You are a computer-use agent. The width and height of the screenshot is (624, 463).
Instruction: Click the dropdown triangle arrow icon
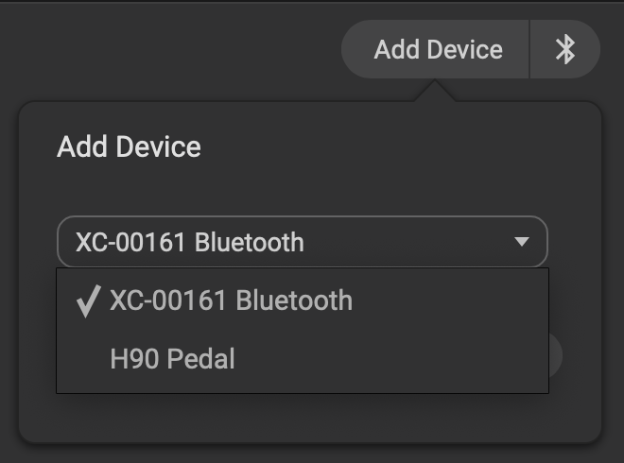[x=522, y=242]
